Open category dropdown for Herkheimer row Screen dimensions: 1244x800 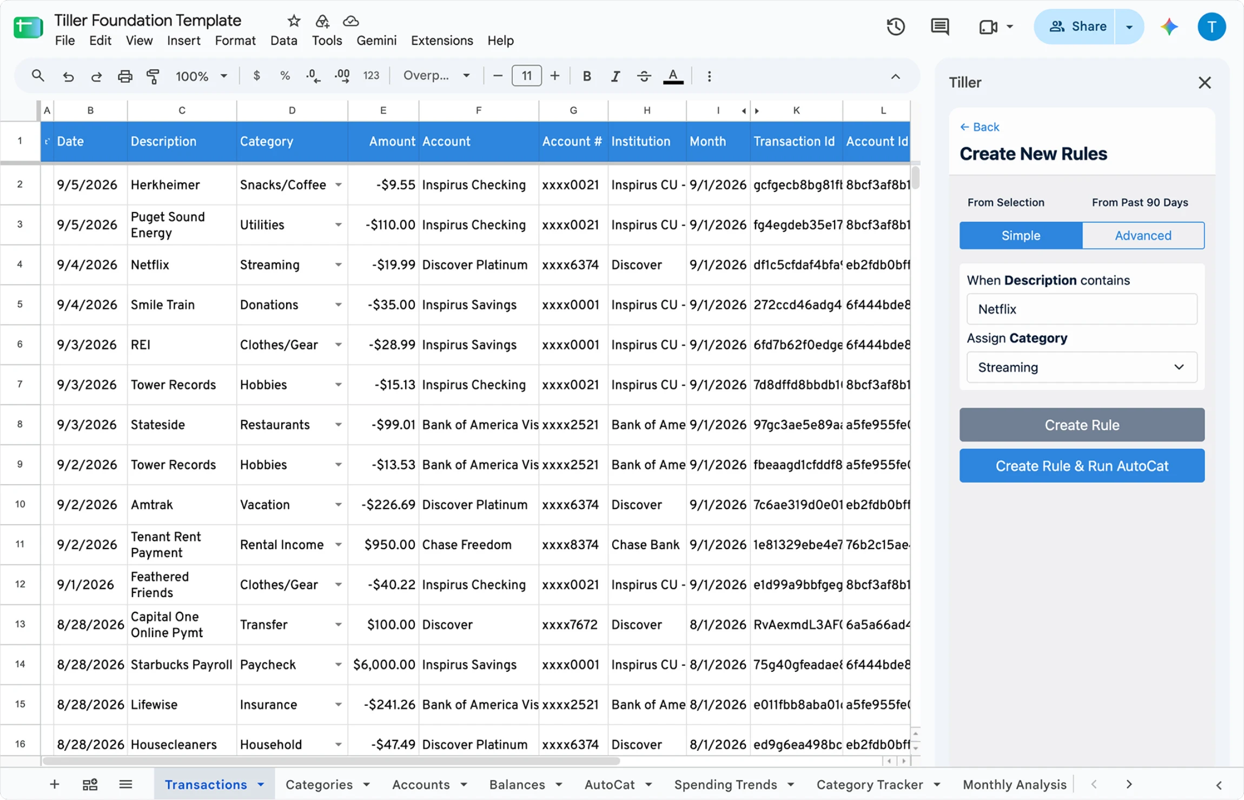coord(338,185)
